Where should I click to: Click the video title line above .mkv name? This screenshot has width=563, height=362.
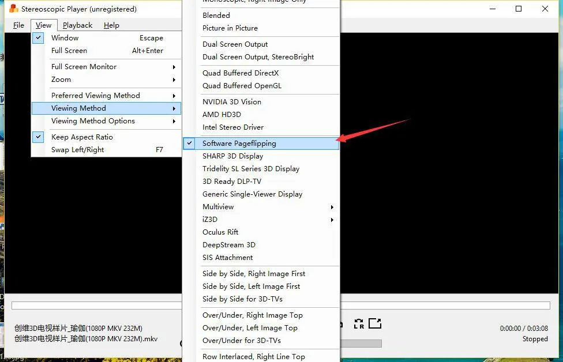[78, 328]
